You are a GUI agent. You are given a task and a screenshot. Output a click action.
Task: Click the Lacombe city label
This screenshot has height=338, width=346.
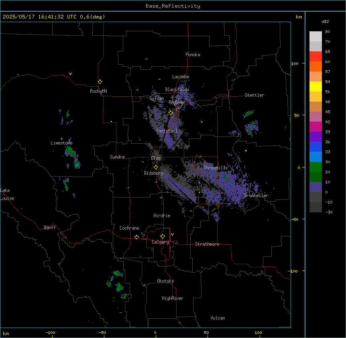pyautogui.click(x=181, y=77)
